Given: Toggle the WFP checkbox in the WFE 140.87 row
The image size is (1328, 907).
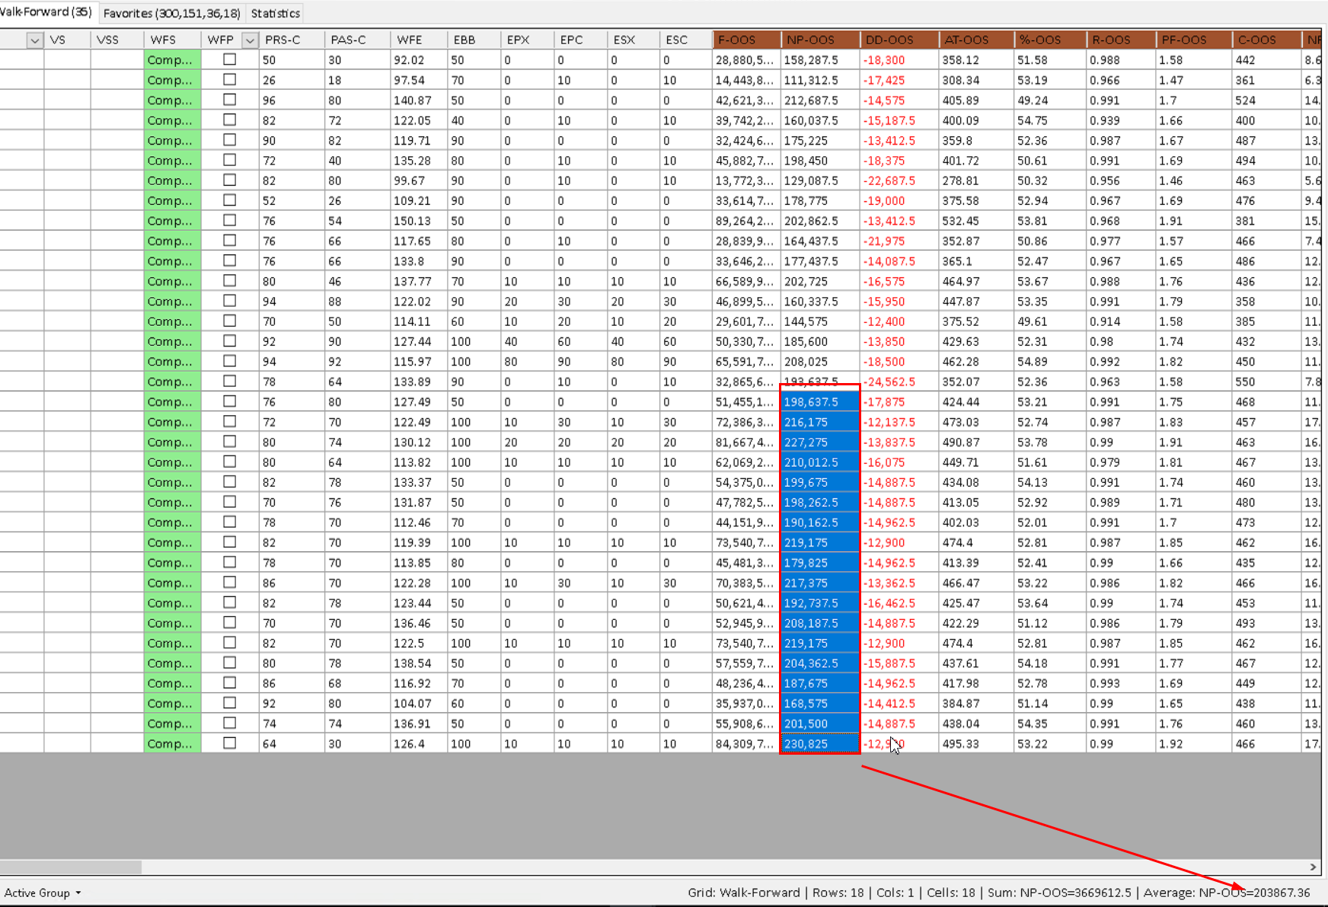Looking at the screenshot, I should click(229, 100).
